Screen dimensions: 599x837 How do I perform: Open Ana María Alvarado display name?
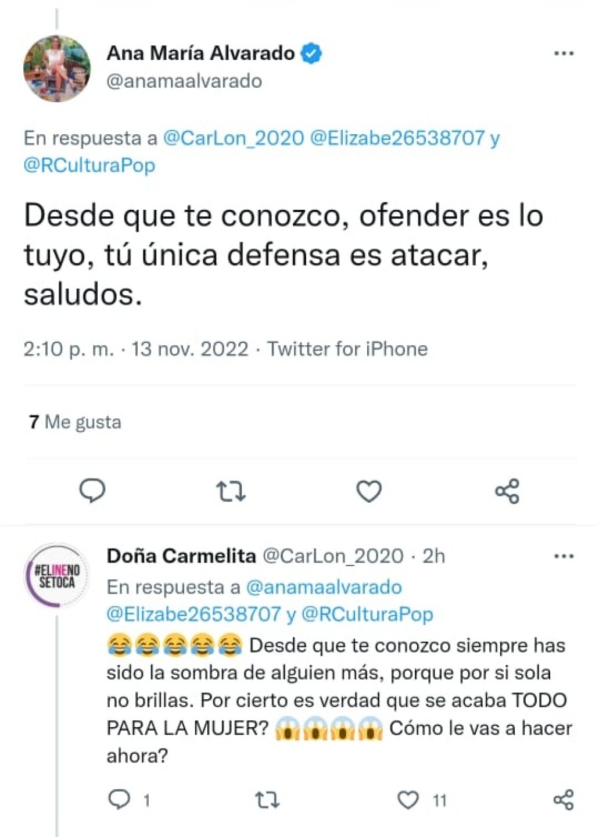(200, 53)
